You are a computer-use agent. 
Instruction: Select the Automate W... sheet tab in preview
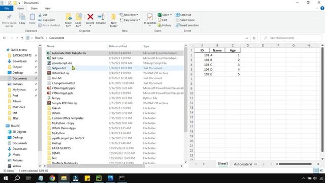coord(243,164)
